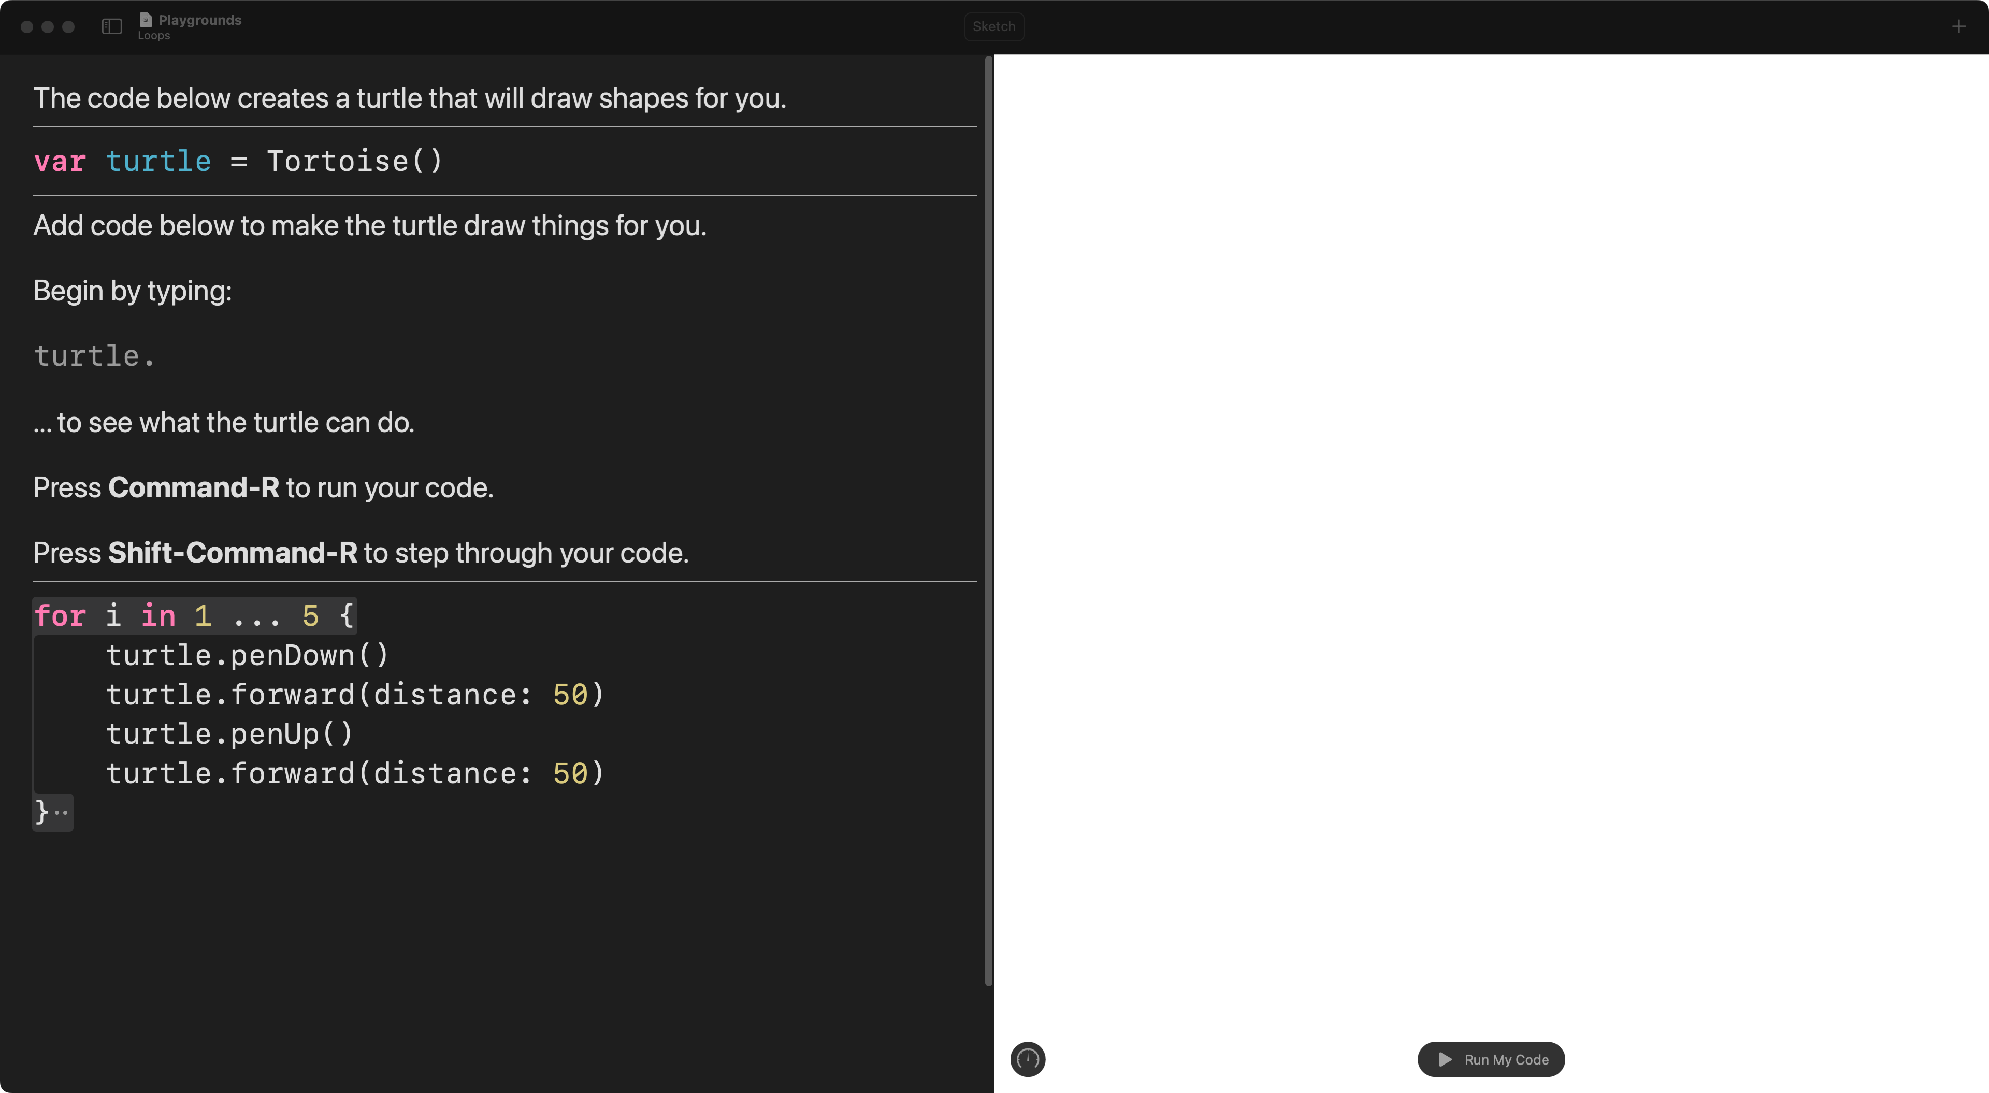Click the var turtle = Tortoise() line

coord(238,161)
